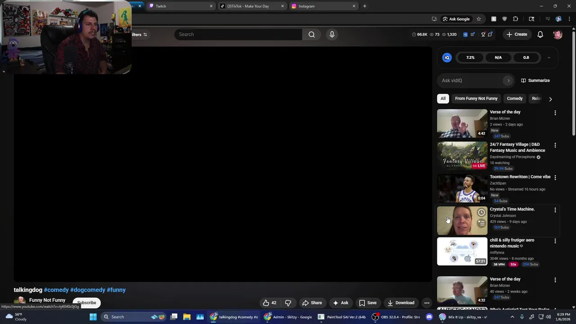
Task: Open options for Toontown Rewritten video
Action: (555, 178)
